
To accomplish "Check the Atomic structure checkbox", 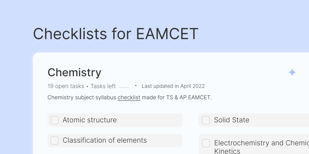I will (54, 120).
